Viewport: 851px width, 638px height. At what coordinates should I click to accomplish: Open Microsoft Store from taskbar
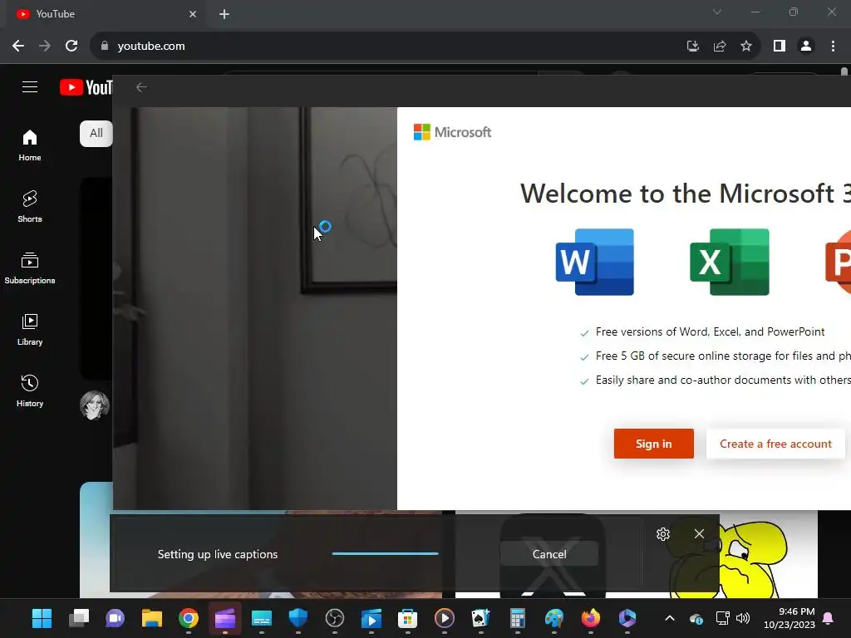point(407,618)
